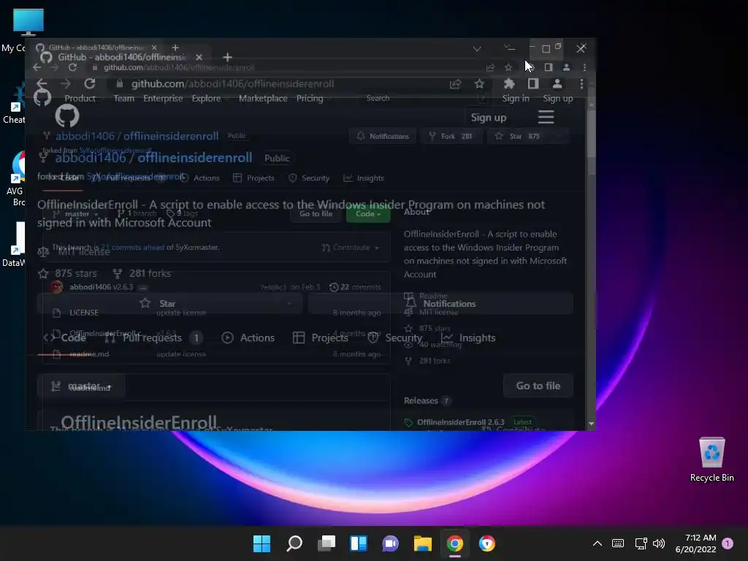Open the Team navigation item
Screen dimensions: 748x561
click(x=123, y=99)
